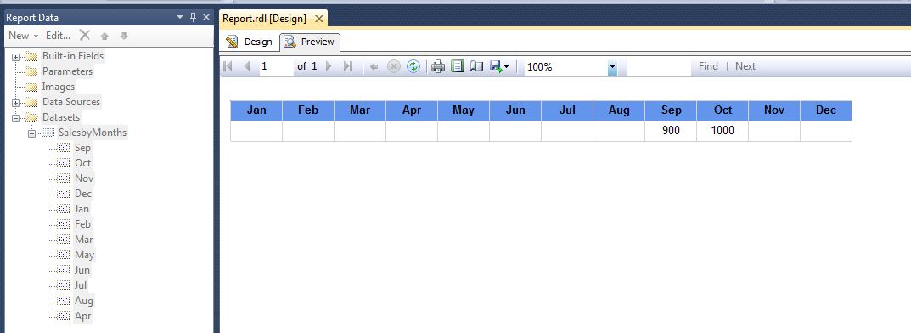Click the Sep column header in report
The image size is (911, 333).
click(671, 110)
